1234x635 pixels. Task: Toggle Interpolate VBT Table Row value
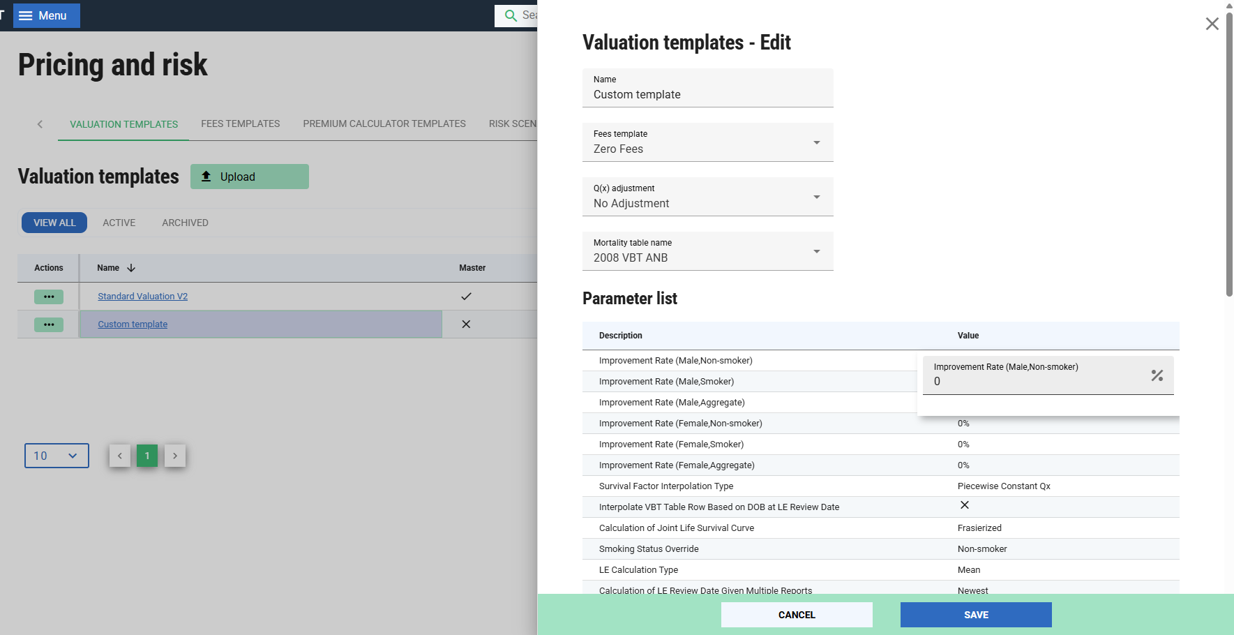tap(964, 505)
